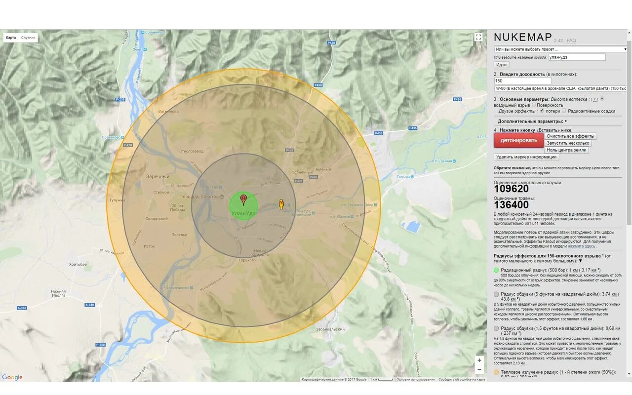632x395 pixels.
Task: Open the Google logo link on the map
Action: click(x=12, y=377)
